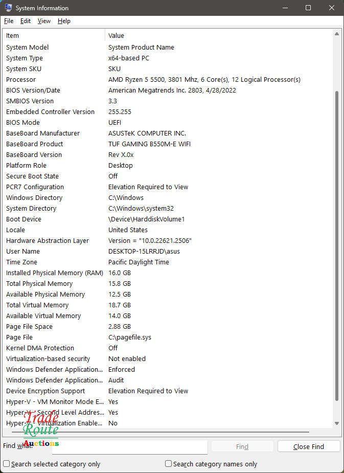
Task: Select the Page File Space row
Action: (168, 326)
